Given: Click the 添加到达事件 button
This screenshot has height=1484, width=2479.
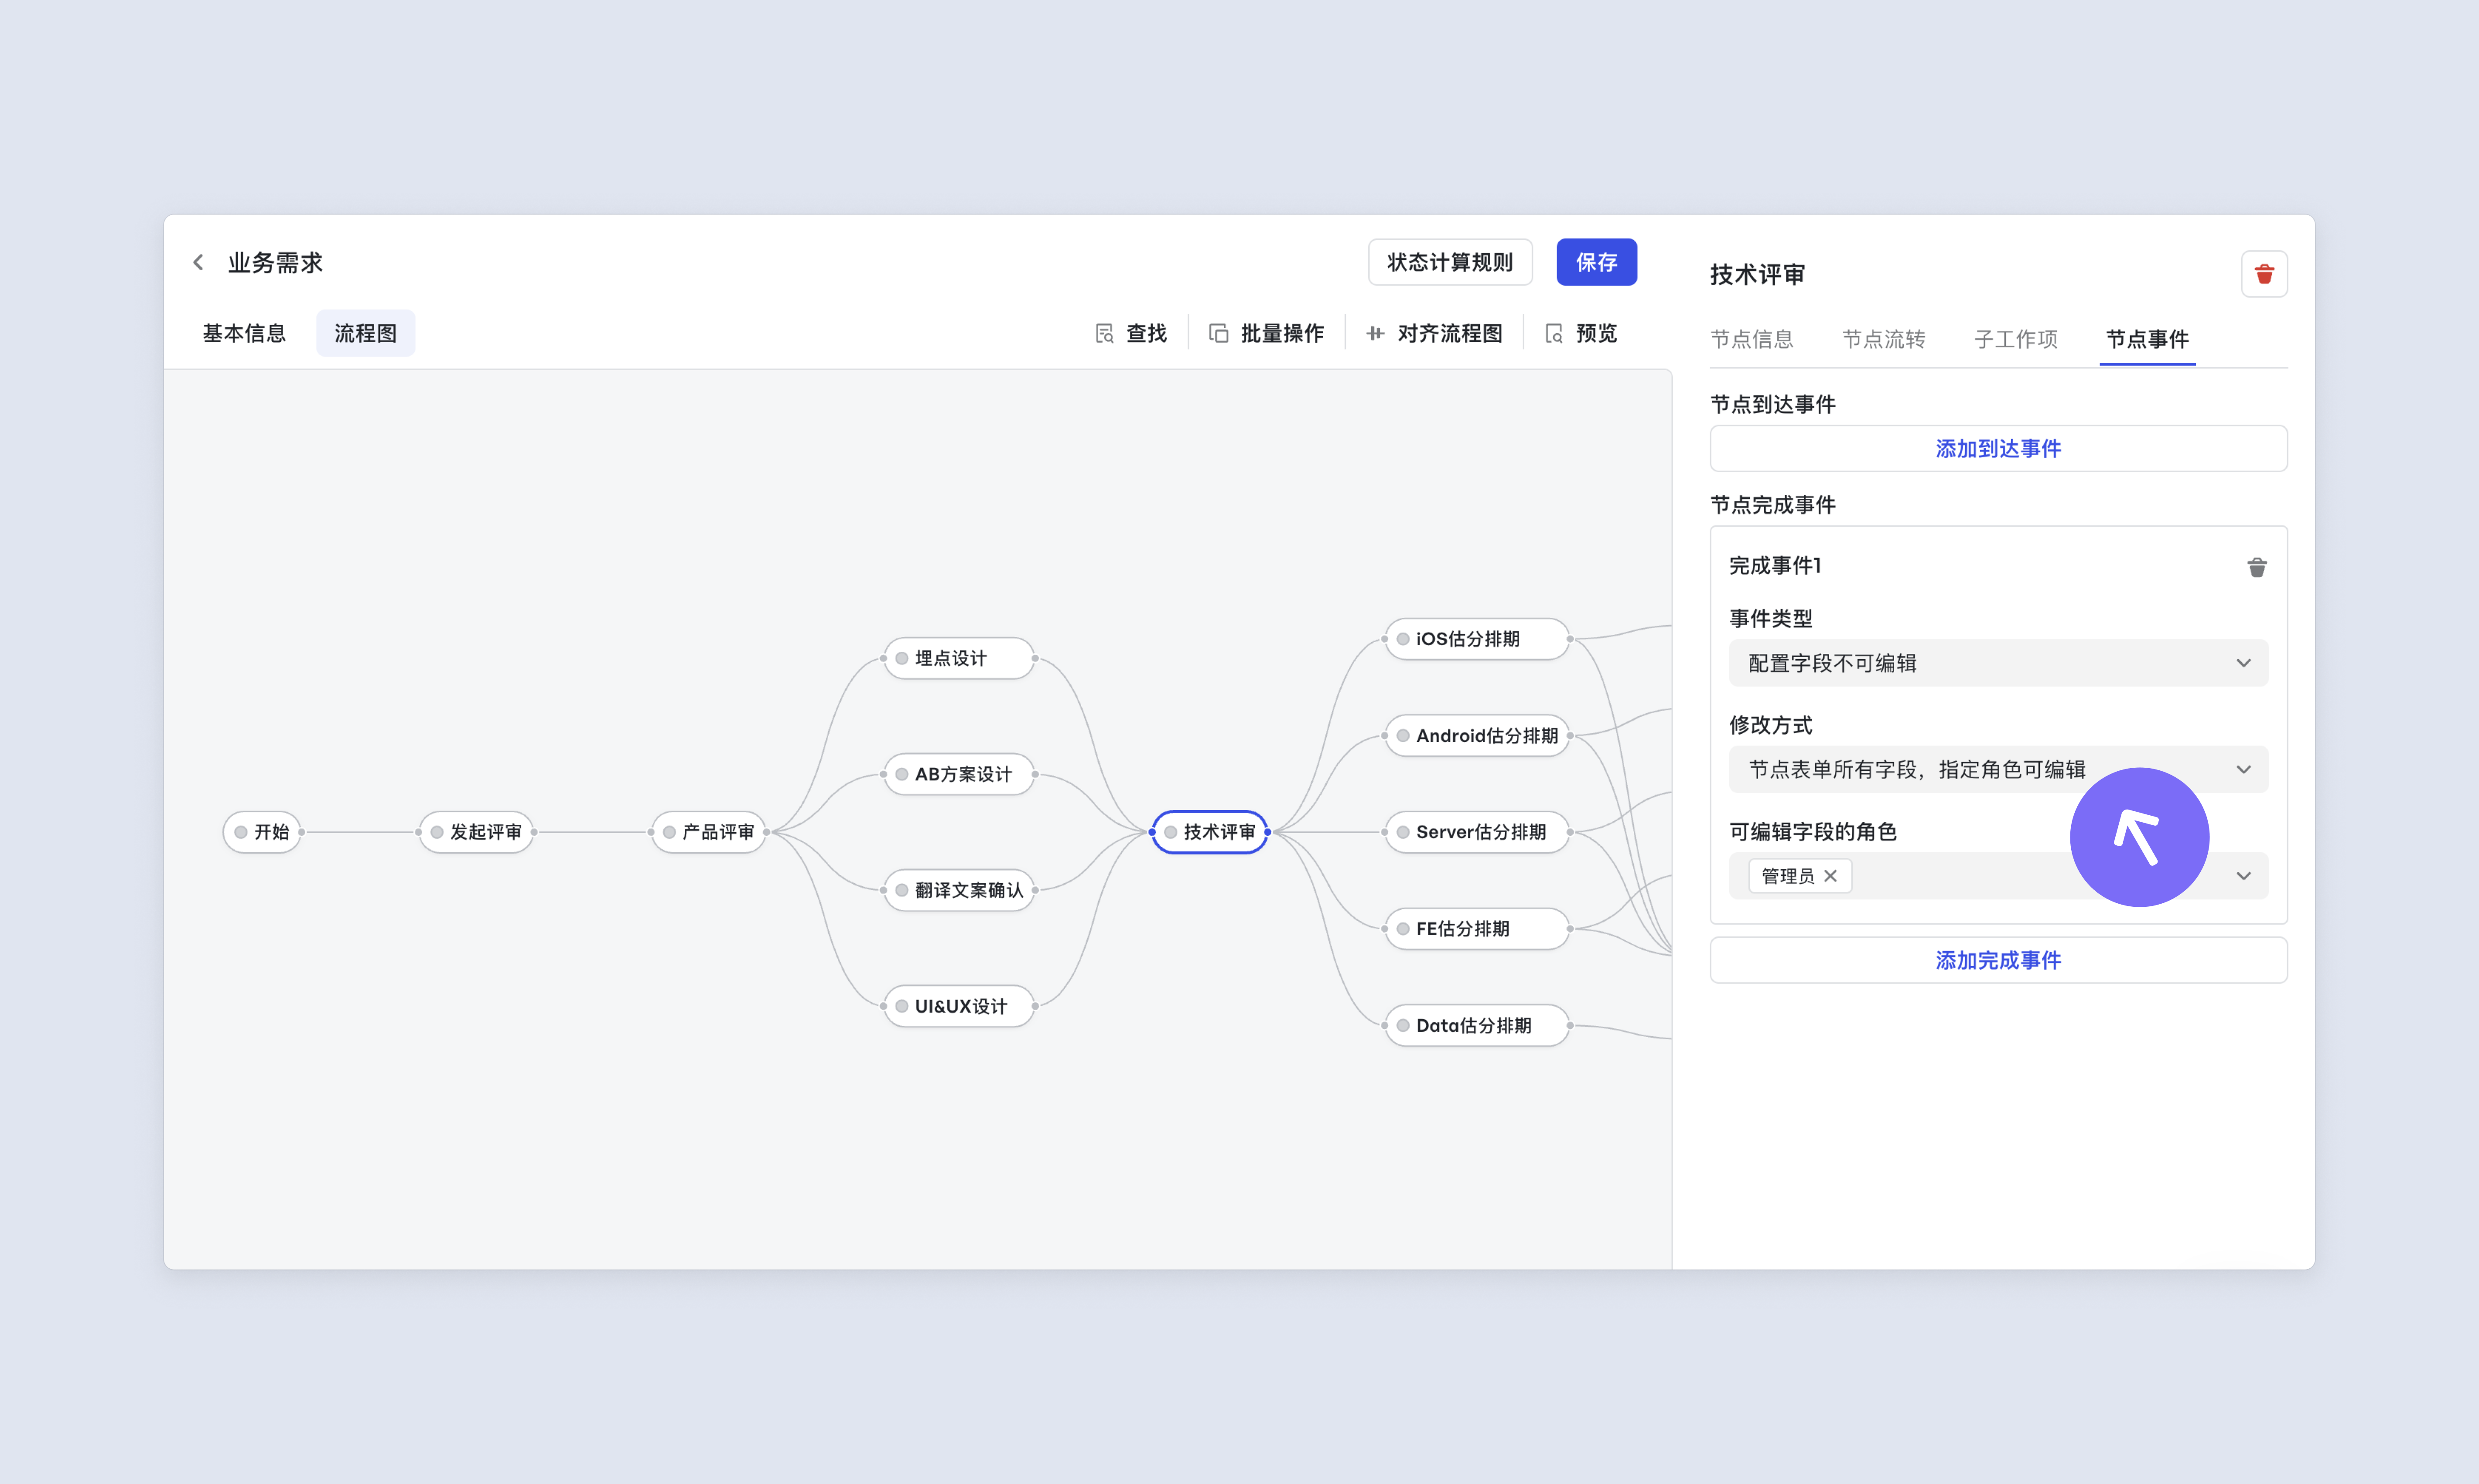Looking at the screenshot, I should click(x=1998, y=448).
